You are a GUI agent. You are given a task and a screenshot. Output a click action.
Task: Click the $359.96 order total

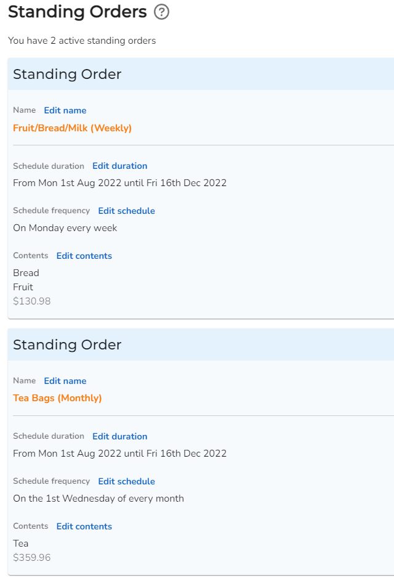(31, 557)
